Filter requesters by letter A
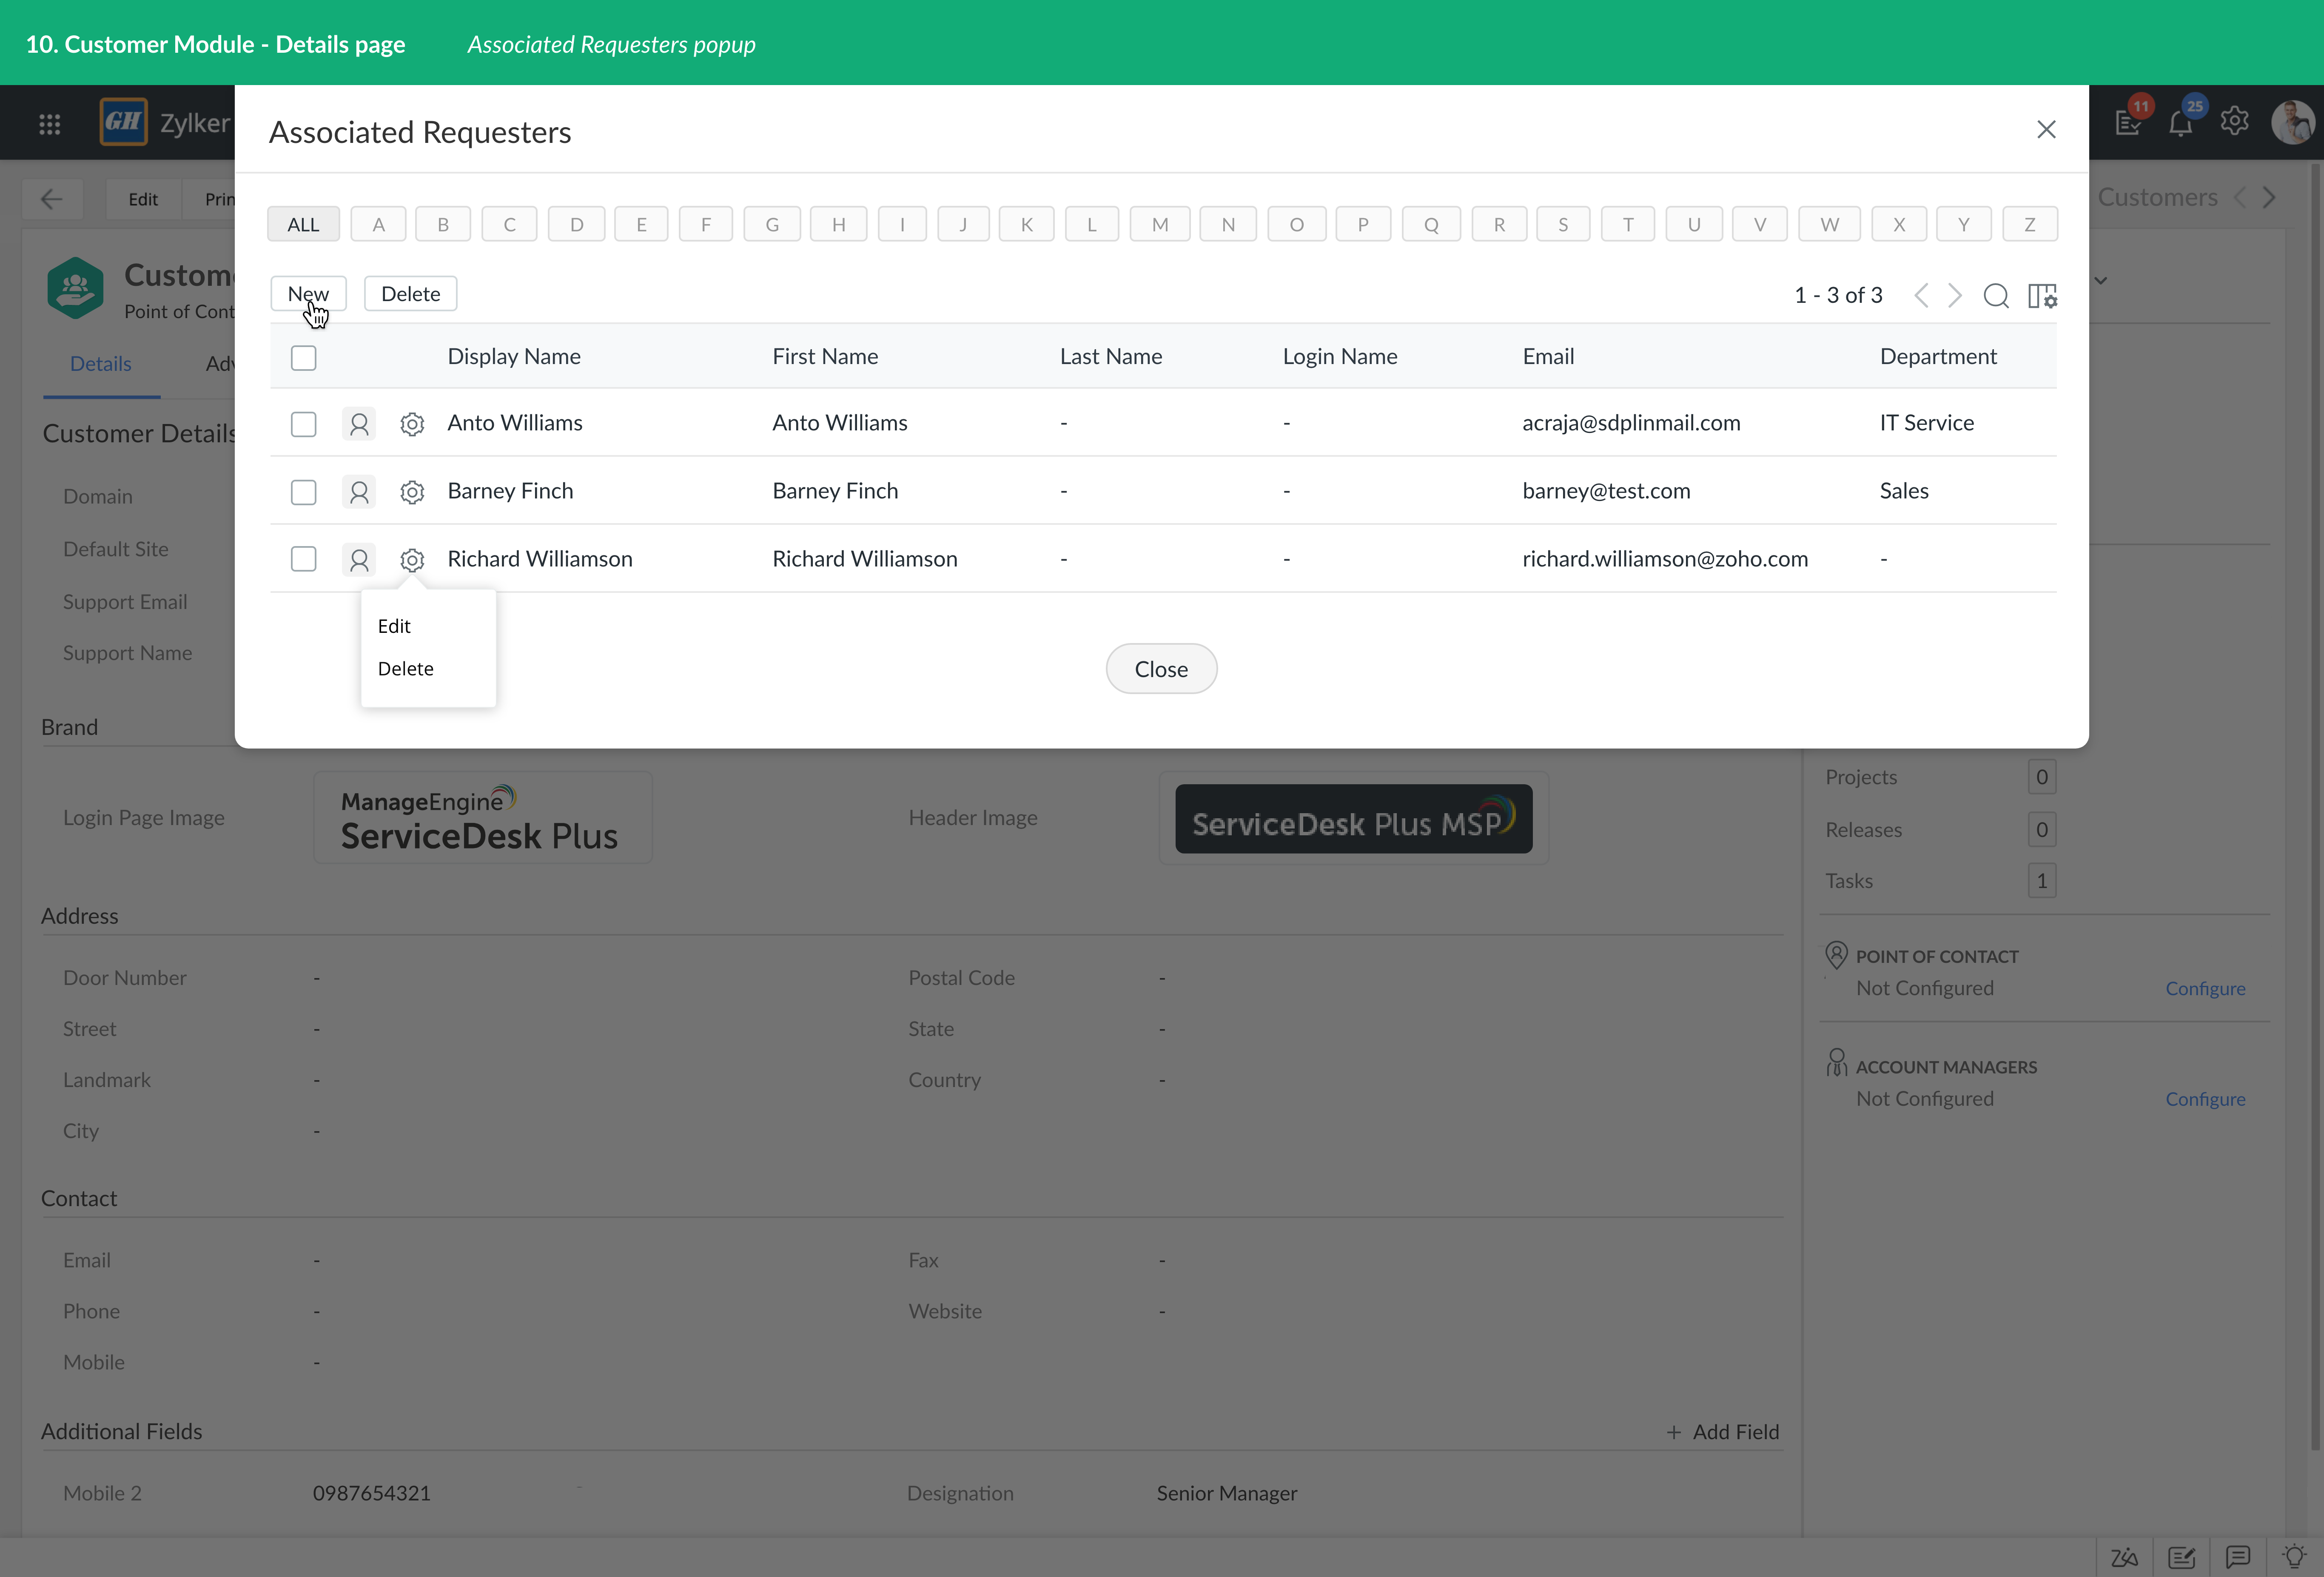The image size is (2324, 1577). (x=378, y=224)
